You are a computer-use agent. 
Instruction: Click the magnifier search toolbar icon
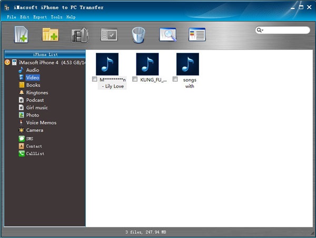[167, 35]
